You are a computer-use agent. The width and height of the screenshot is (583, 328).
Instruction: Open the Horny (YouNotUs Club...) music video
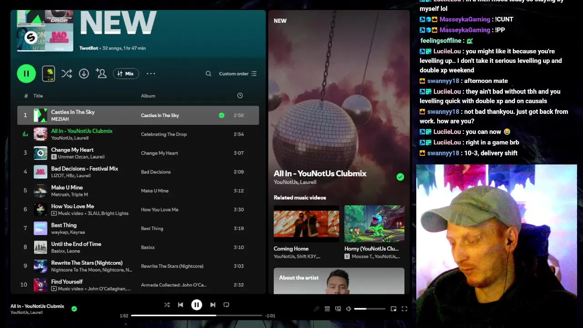pyautogui.click(x=374, y=223)
